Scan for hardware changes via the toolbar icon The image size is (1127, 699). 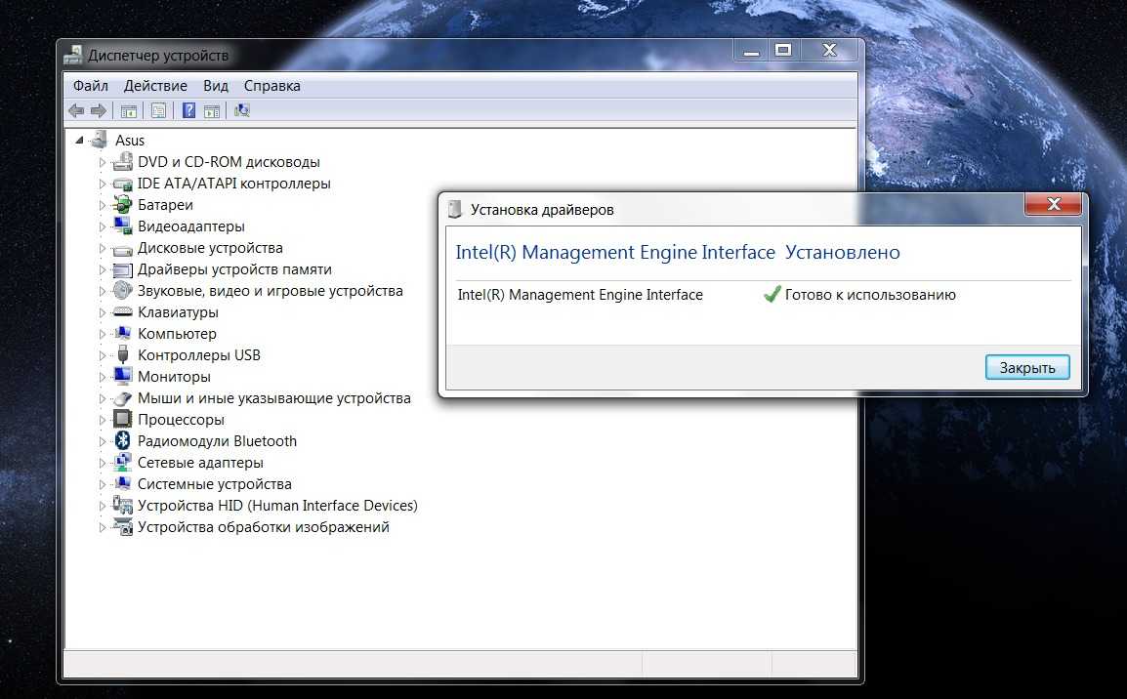pyautogui.click(x=242, y=110)
